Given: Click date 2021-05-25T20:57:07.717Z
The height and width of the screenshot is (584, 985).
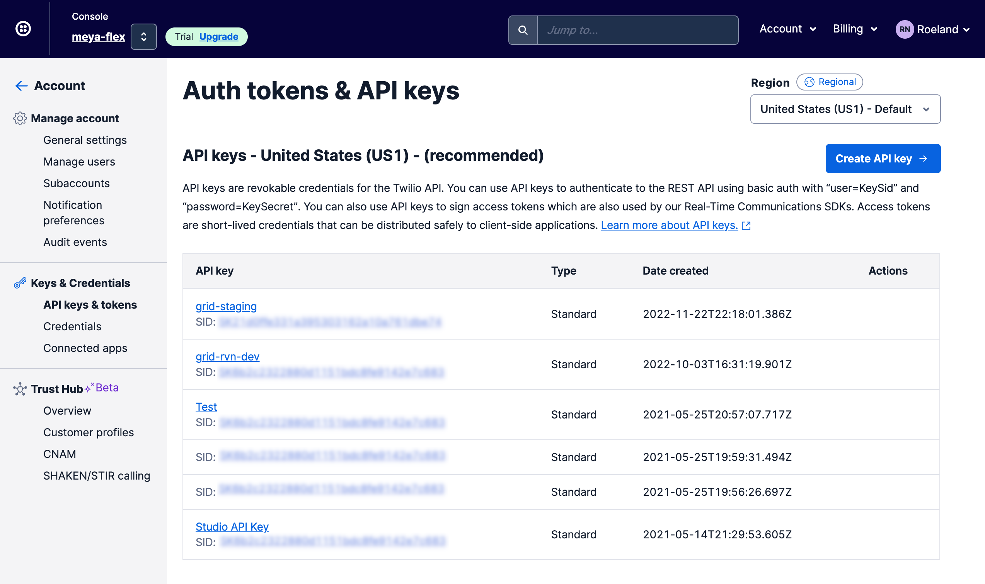Looking at the screenshot, I should tap(717, 414).
